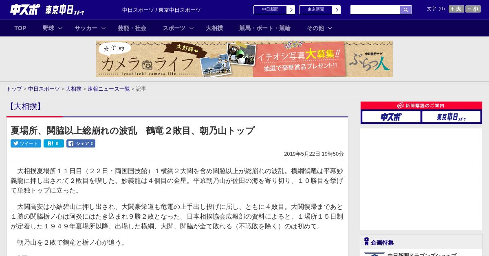Click the 企画特集 sidebar heading

pyautogui.click(x=382, y=243)
